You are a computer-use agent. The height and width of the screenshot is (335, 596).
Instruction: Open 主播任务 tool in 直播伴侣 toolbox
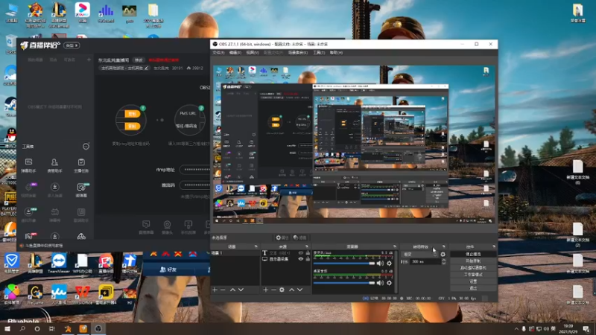coord(81,165)
